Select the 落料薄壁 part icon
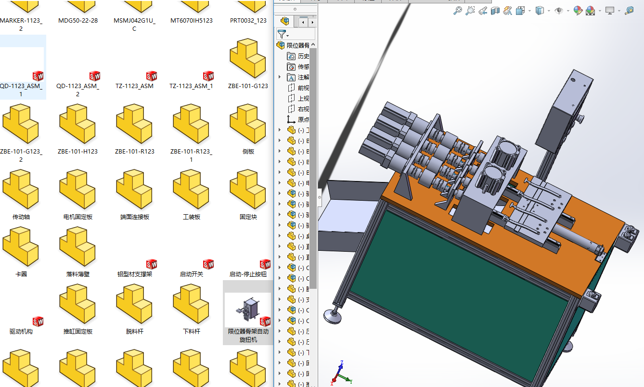644x387 pixels. pyautogui.click(x=77, y=246)
